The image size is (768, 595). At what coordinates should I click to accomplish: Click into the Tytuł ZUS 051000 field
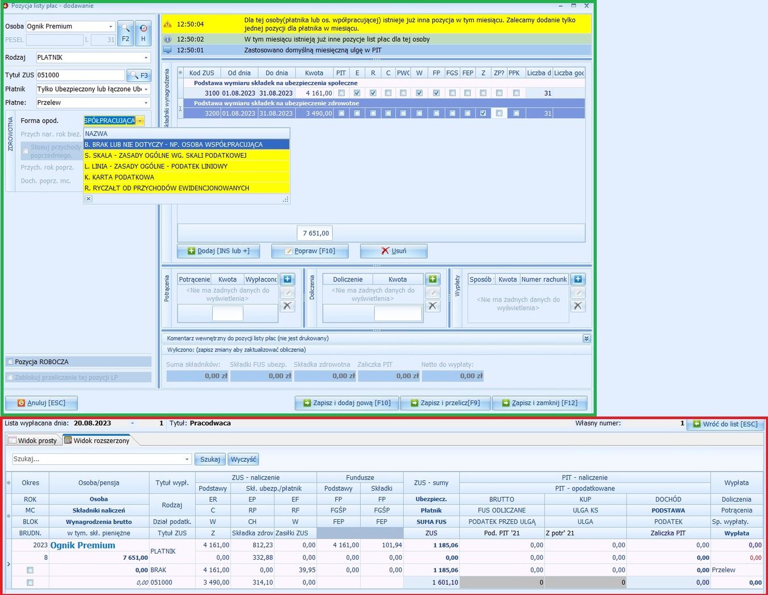click(x=80, y=75)
